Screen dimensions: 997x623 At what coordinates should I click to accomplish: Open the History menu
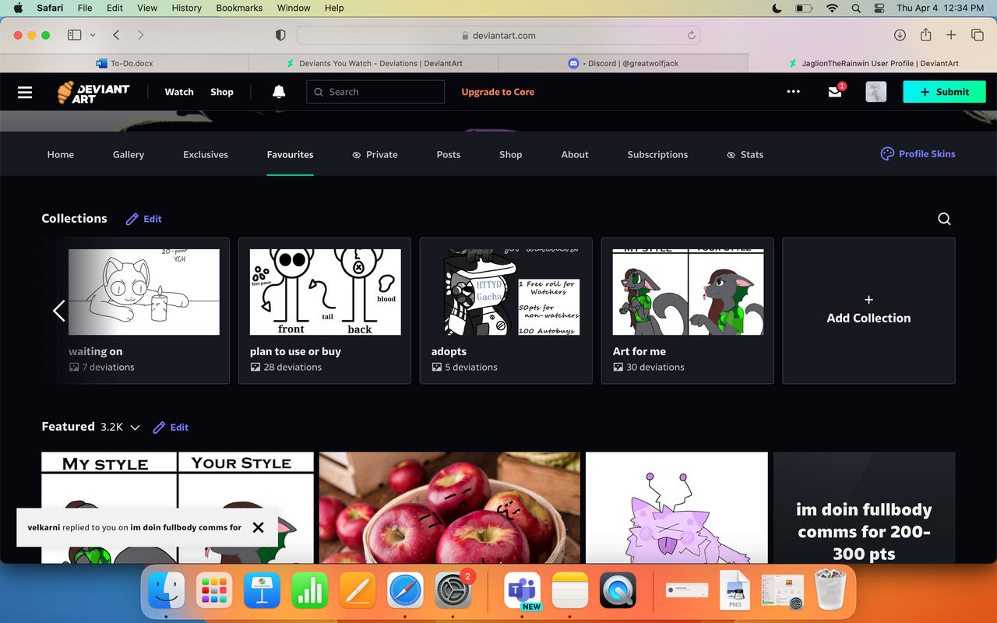pyautogui.click(x=186, y=8)
